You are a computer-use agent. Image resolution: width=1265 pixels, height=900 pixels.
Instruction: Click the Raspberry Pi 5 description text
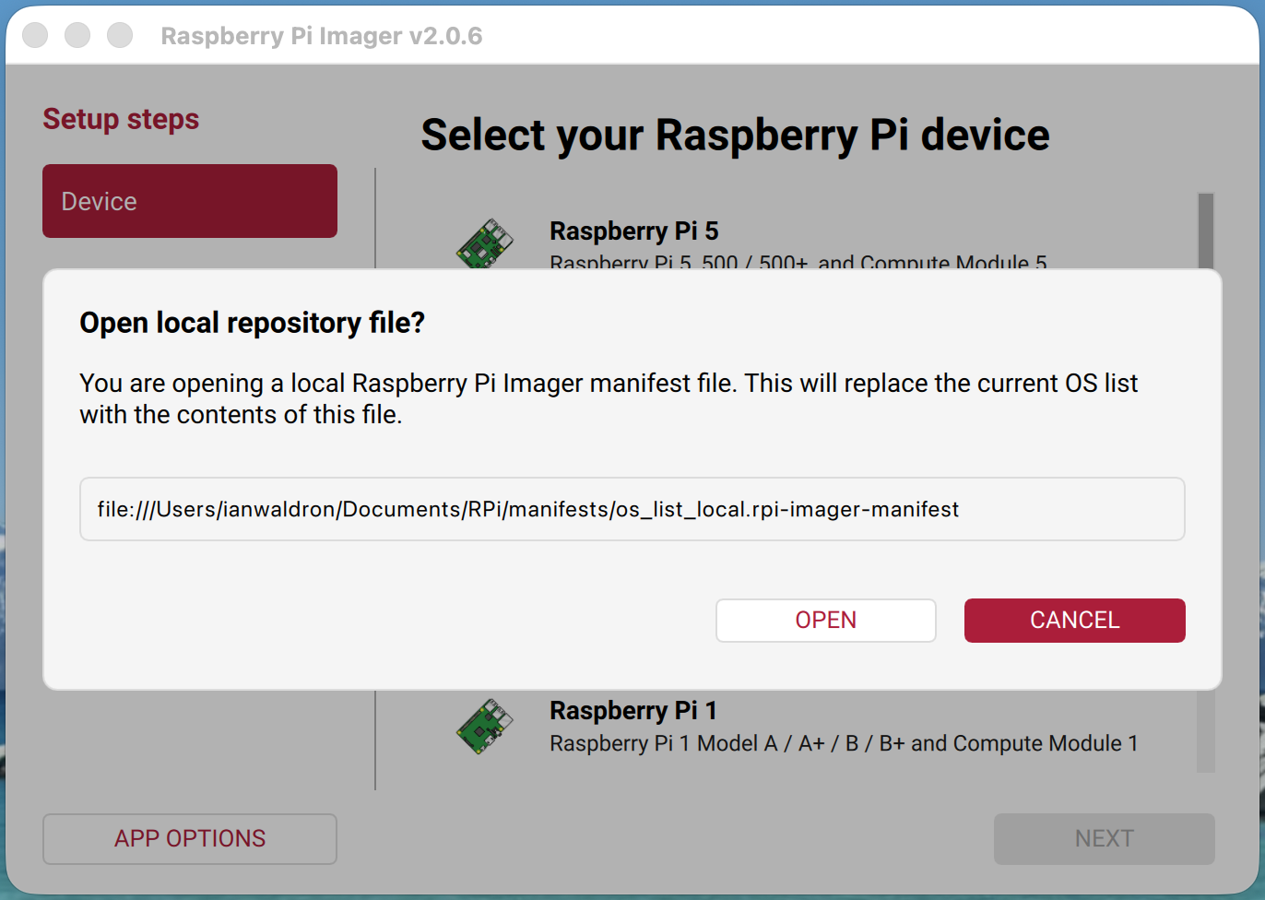798,264
